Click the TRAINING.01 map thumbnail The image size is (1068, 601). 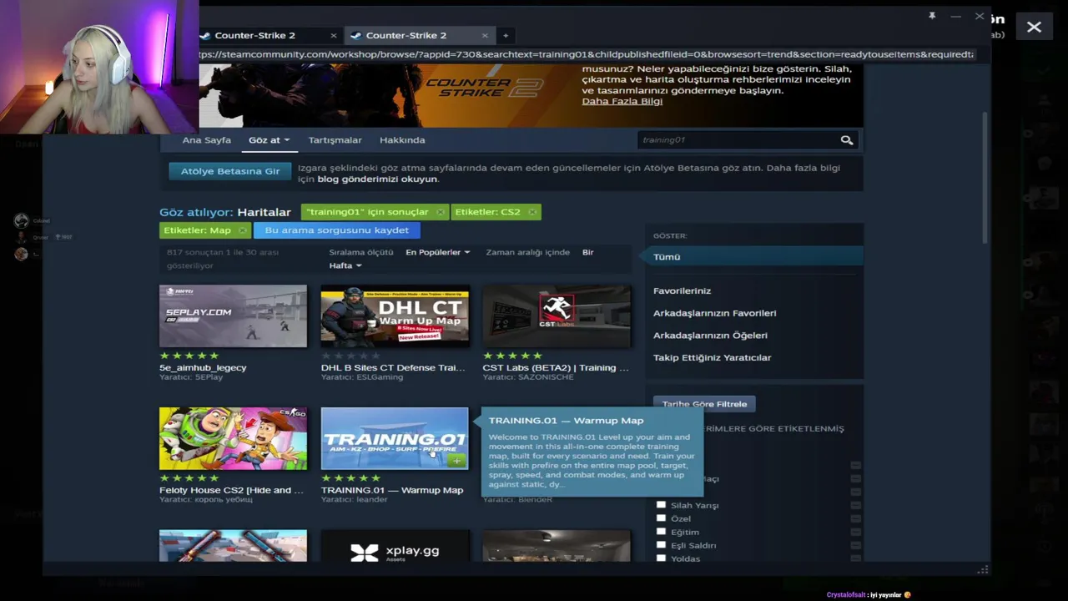(x=395, y=439)
